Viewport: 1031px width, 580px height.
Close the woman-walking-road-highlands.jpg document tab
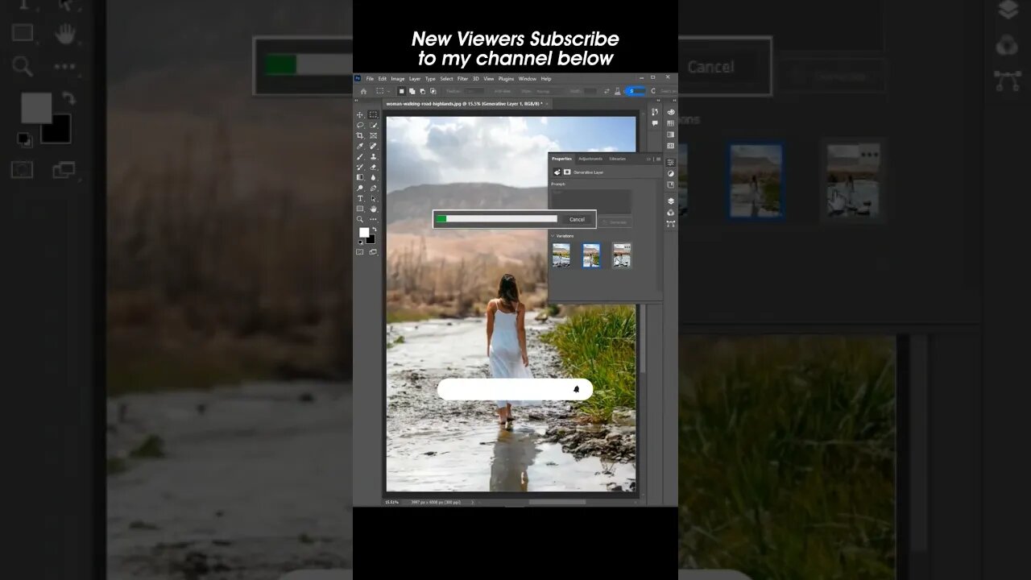click(x=547, y=103)
